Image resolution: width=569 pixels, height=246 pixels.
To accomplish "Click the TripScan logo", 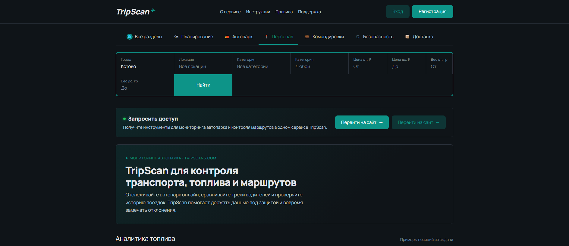I will point(136,11).
